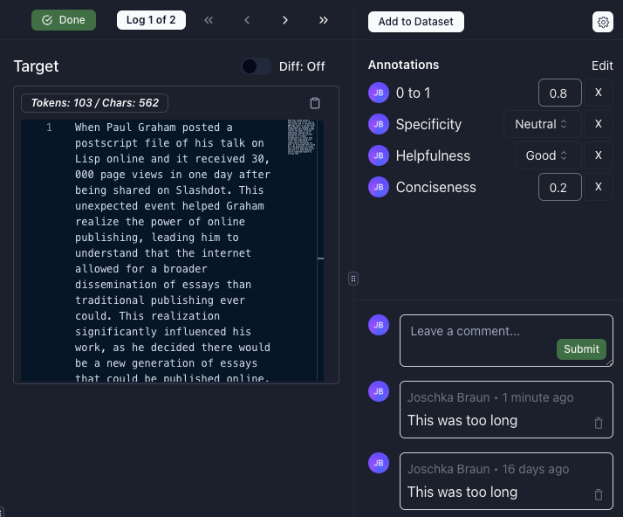This screenshot has width=623, height=517.
Task: Click Add to Dataset button
Action: (415, 22)
